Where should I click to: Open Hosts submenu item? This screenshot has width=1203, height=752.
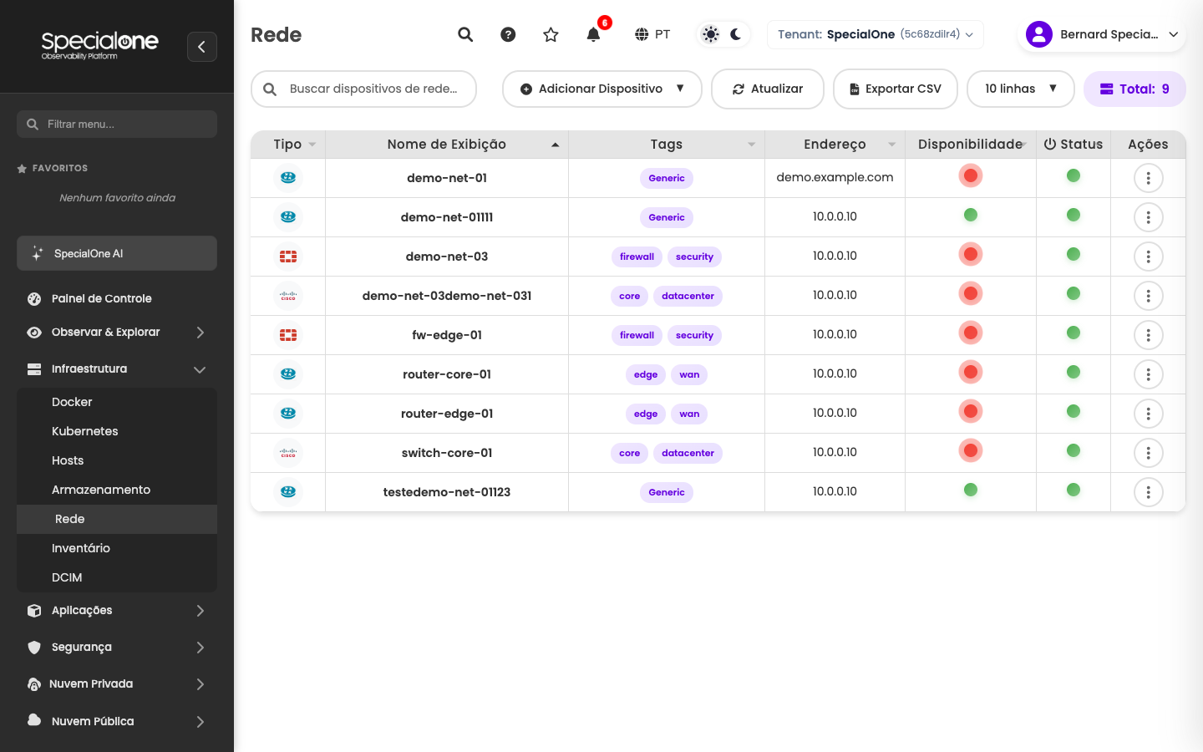(x=117, y=460)
